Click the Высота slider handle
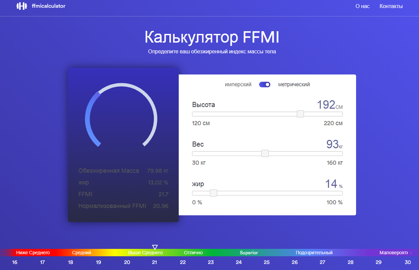Viewport: 419px width, 270px height. [x=300, y=114]
